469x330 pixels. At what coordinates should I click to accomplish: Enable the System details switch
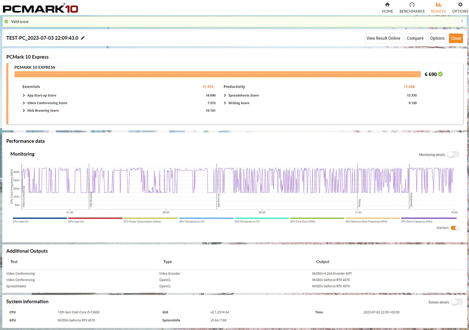pos(457,302)
